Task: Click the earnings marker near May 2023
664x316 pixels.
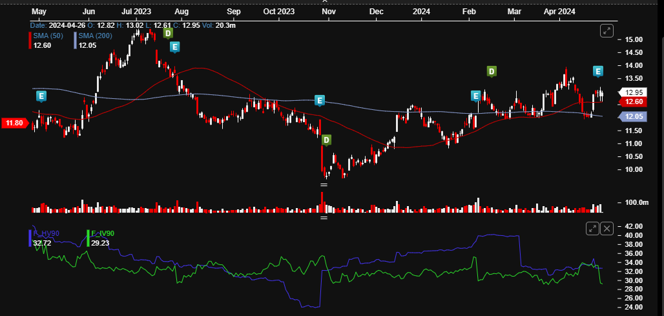Action: click(41, 96)
